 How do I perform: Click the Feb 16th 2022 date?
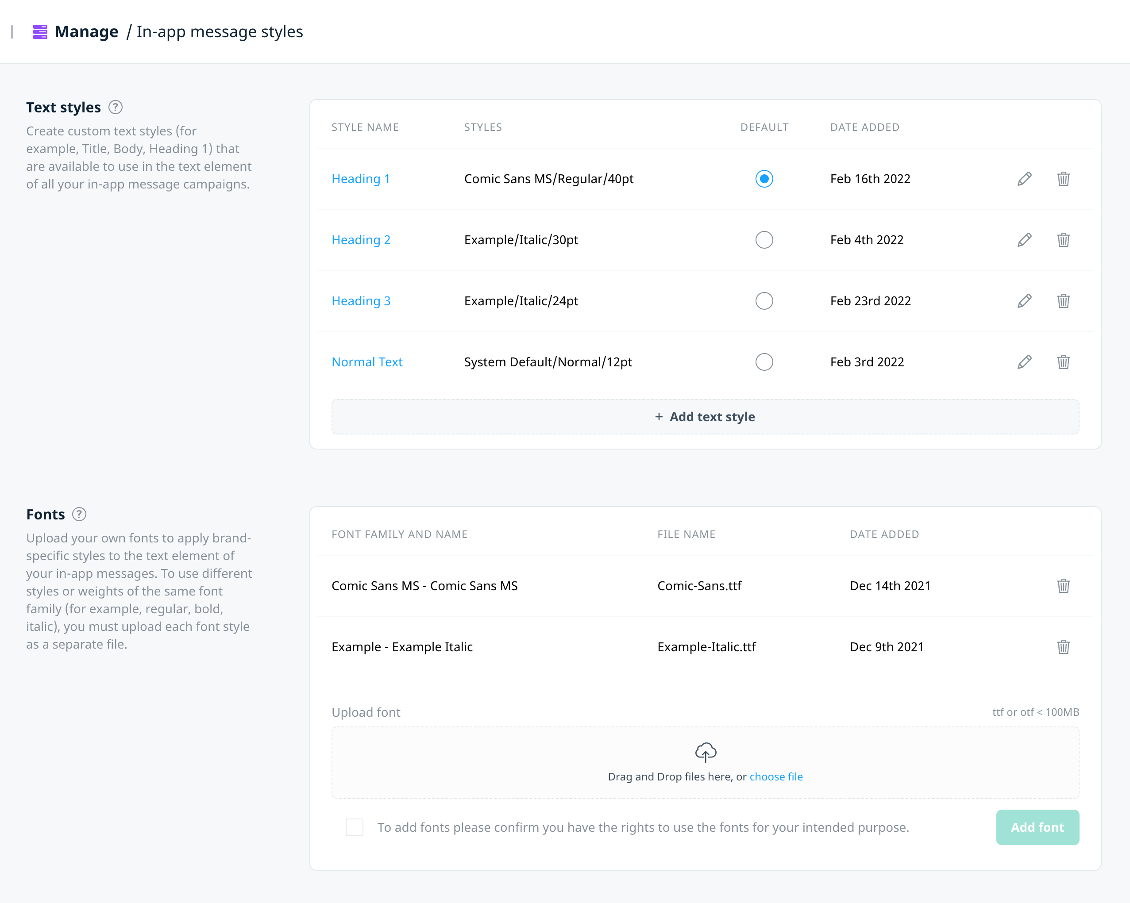(x=871, y=179)
